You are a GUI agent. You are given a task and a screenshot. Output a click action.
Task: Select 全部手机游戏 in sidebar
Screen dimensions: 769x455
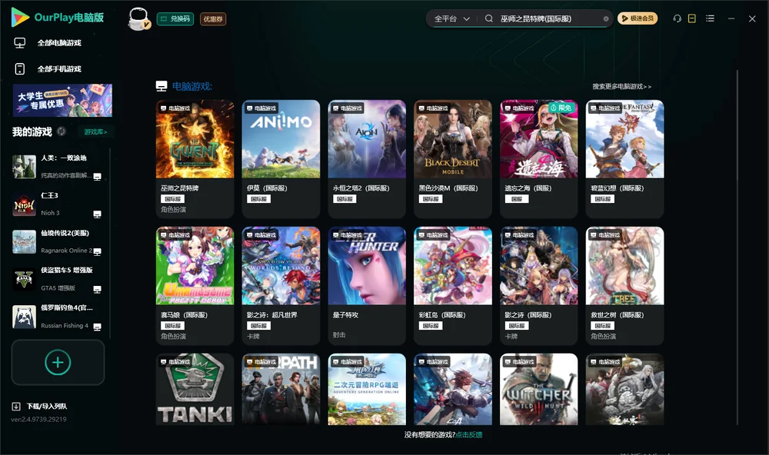pyautogui.click(x=59, y=68)
